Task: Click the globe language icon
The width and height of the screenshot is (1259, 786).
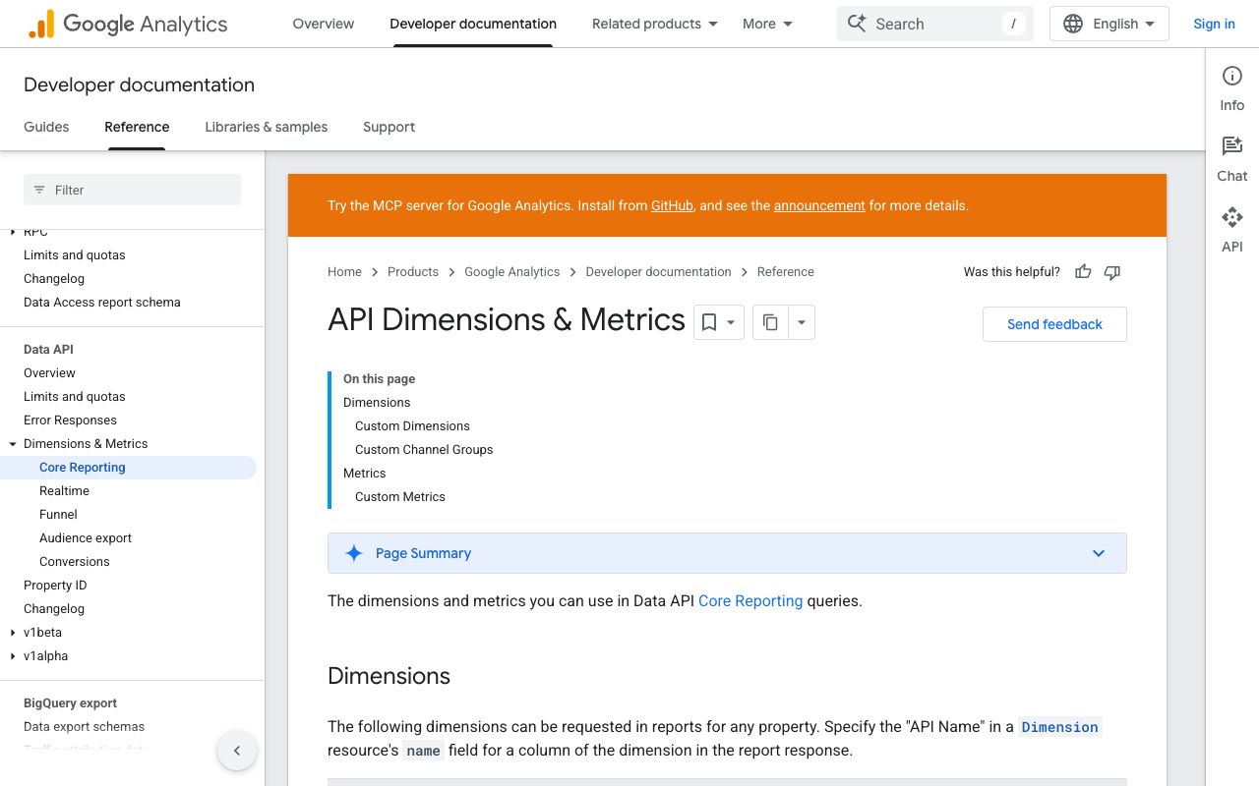Action: click(1073, 24)
